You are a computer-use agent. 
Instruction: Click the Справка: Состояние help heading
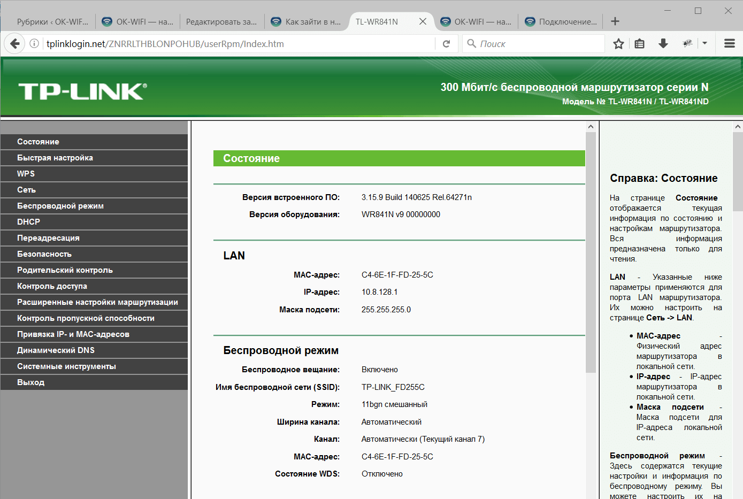click(664, 178)
